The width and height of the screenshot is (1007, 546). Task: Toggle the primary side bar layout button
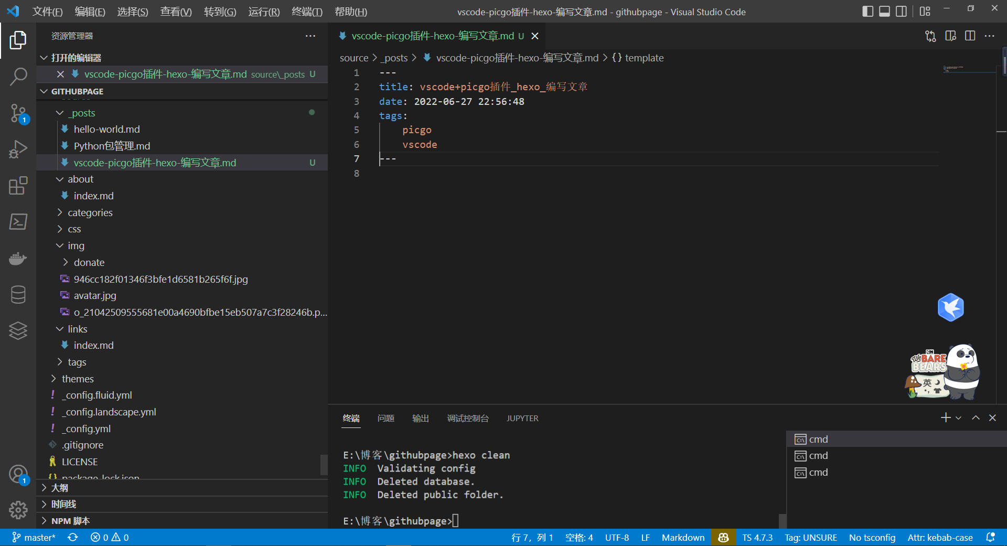(x=867, y=11)
